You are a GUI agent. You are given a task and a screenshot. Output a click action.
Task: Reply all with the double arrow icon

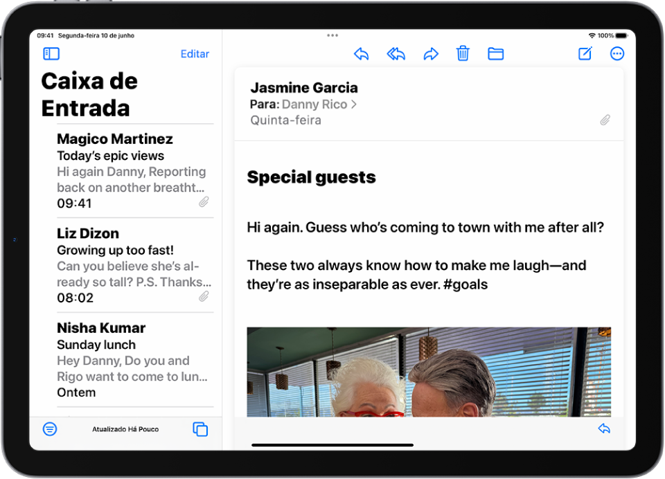click(396, 54)
